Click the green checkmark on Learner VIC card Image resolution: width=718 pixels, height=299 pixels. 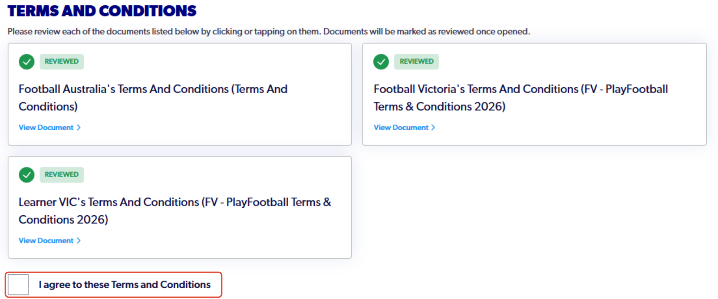[x=27, y=175]
